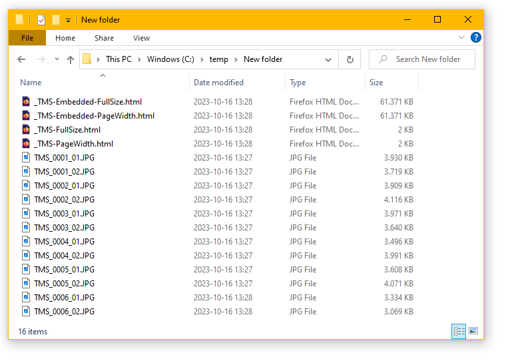Image resolution: width=506 pixels, height=361 pixels.
Task: Click the Properties quick access icon
Action: tap(41, 20)
